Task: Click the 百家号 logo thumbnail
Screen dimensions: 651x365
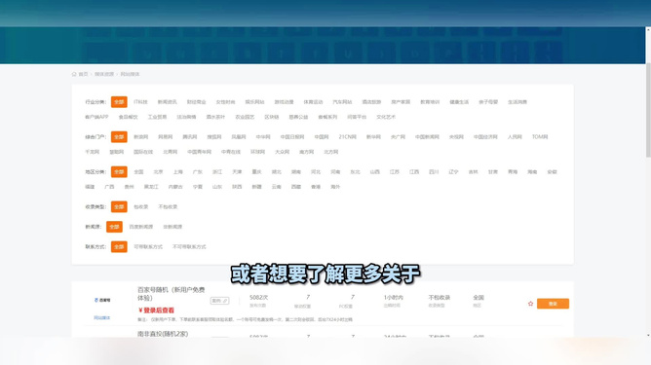Action: pyautogui.click(x=102, y=300)
